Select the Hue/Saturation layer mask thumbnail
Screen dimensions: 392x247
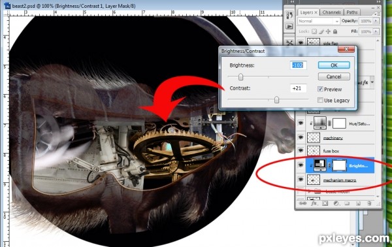coord(339,124)
